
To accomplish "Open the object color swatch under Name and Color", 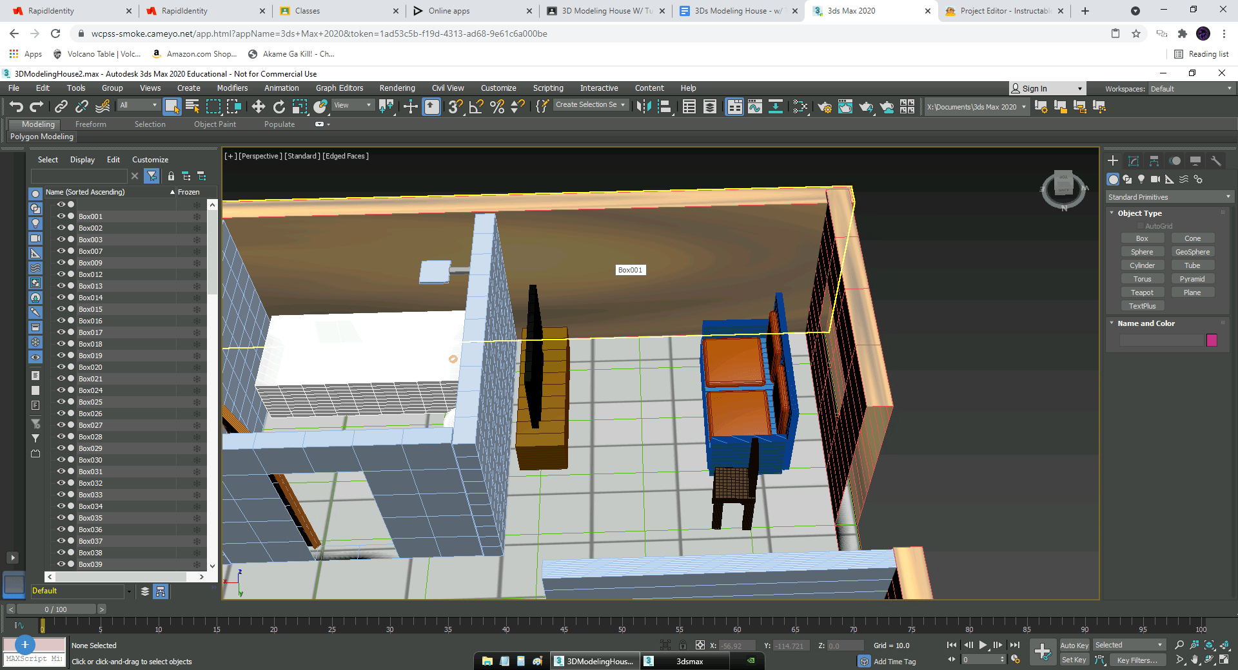I will tap(1213, 340).
